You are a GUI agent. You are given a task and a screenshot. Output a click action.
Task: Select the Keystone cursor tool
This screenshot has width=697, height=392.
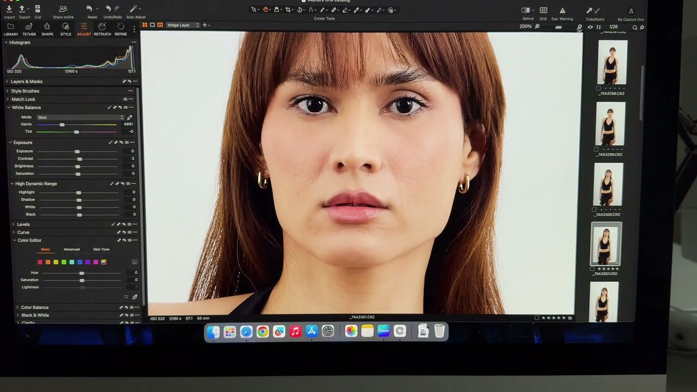[x=311, y=10]
